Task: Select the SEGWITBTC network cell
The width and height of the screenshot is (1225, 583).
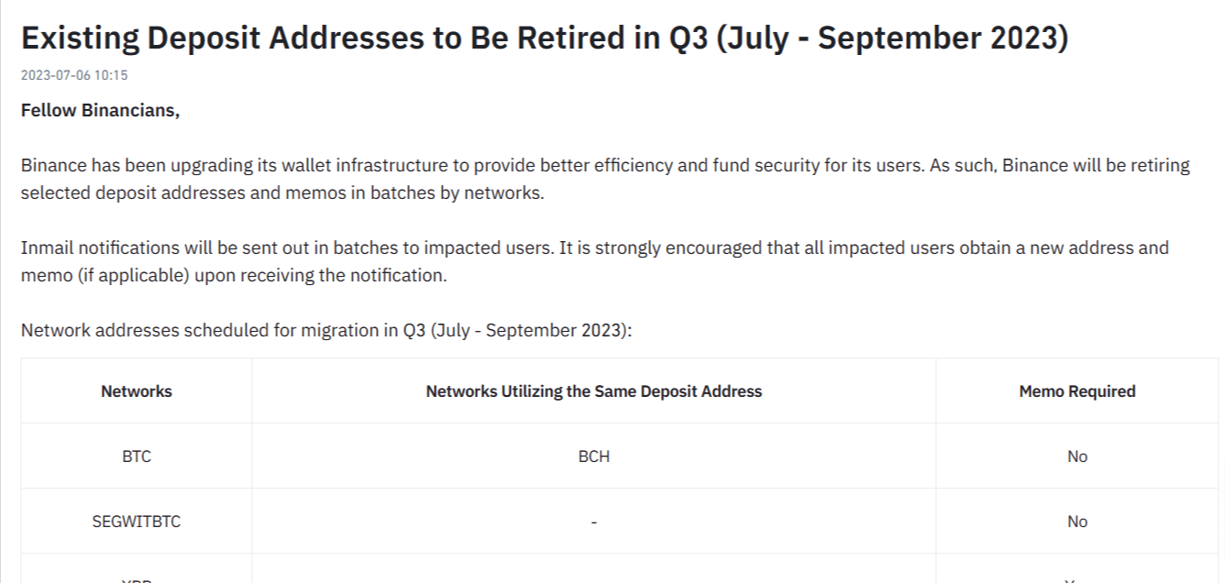Action: click(x=137, y=522)
